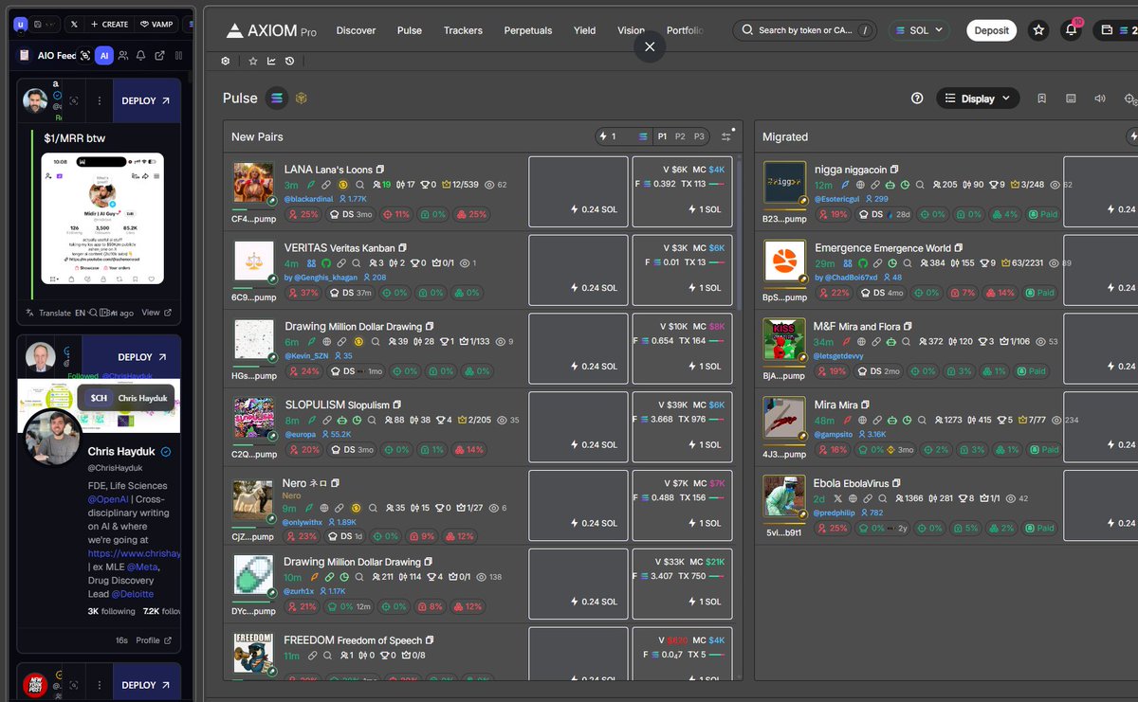Click the X icon in the left toolbar
1138x702 pixels.
(74, 24)
